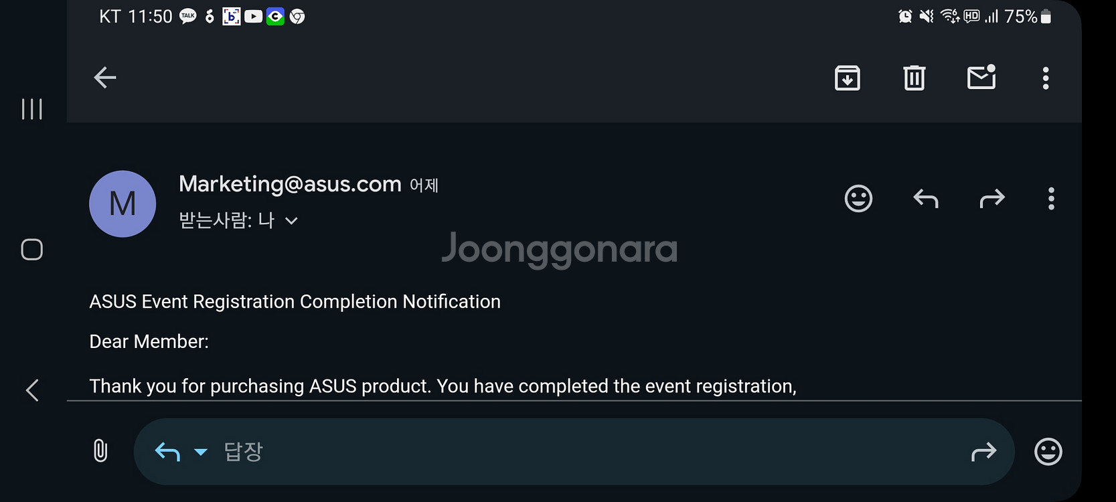This screenshot has width=1116, height=502.
Task: Open the reply type dropdown arrow
Action: pos(200,452)
